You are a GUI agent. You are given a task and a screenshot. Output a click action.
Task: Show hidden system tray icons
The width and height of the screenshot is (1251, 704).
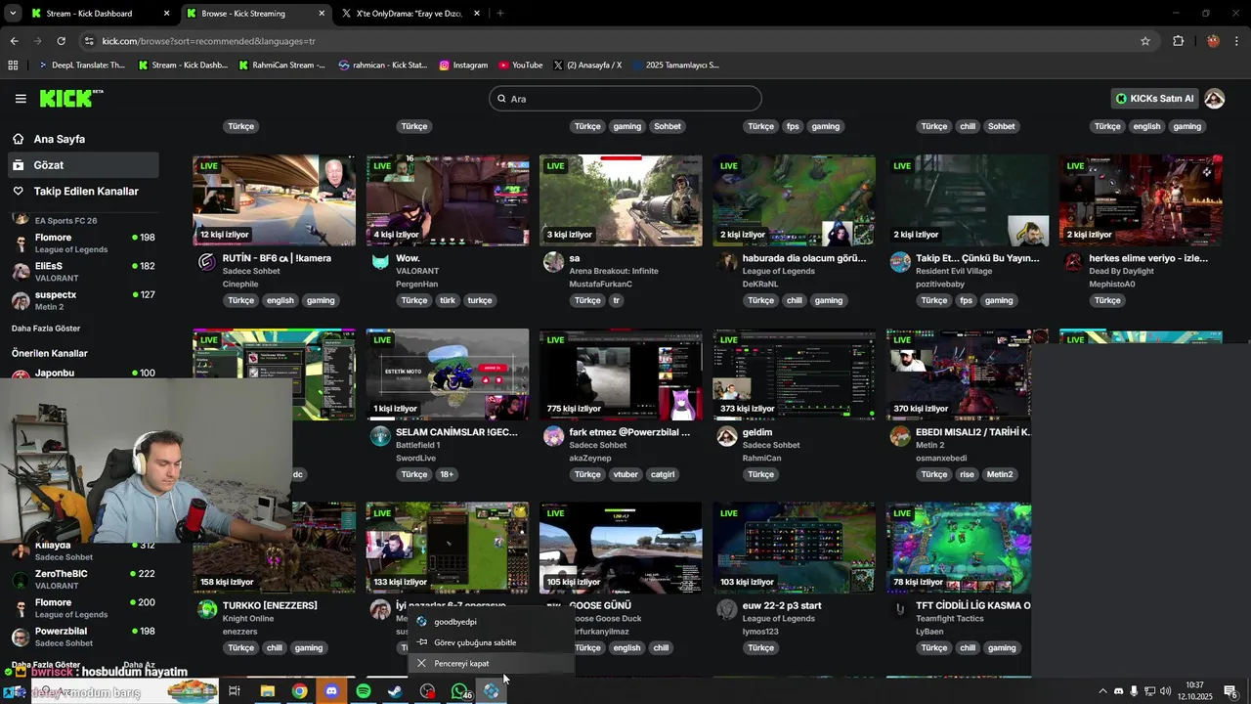click(x=1102, y=691)
